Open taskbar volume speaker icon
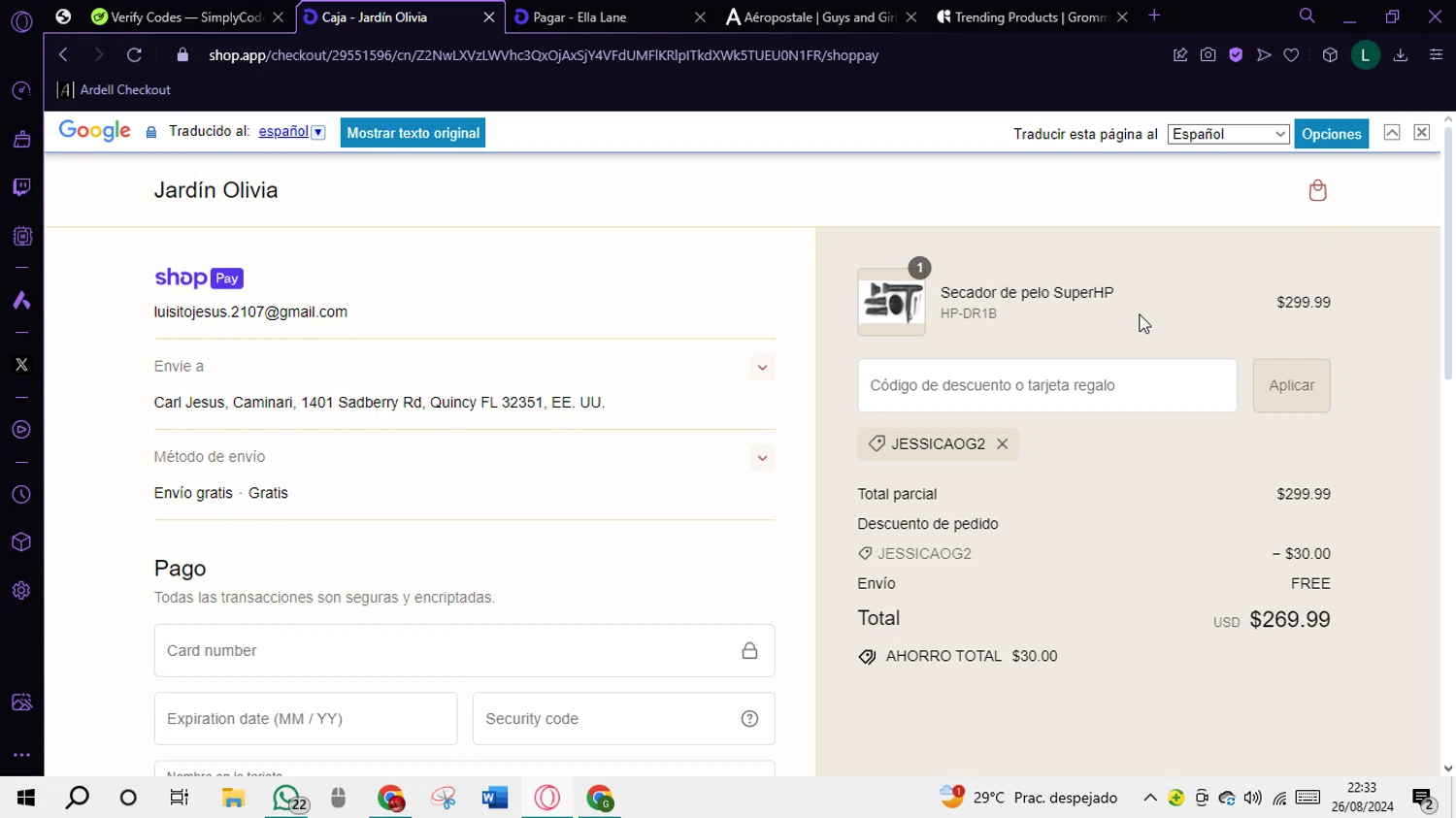 click(1253, 798)
